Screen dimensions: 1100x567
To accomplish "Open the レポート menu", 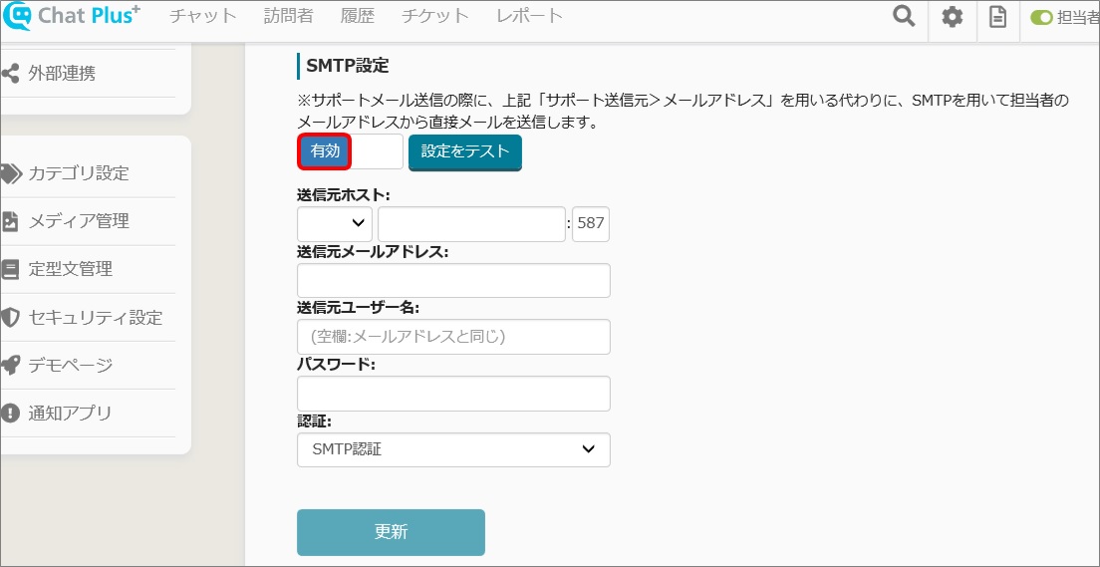I will (x=530, y=16).
